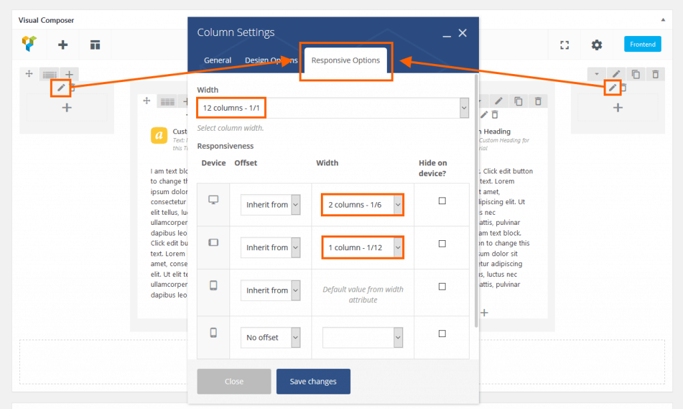Open tablet landscape Offset dropdown
The width and height of the screenshot is (683, 409).
271,248
